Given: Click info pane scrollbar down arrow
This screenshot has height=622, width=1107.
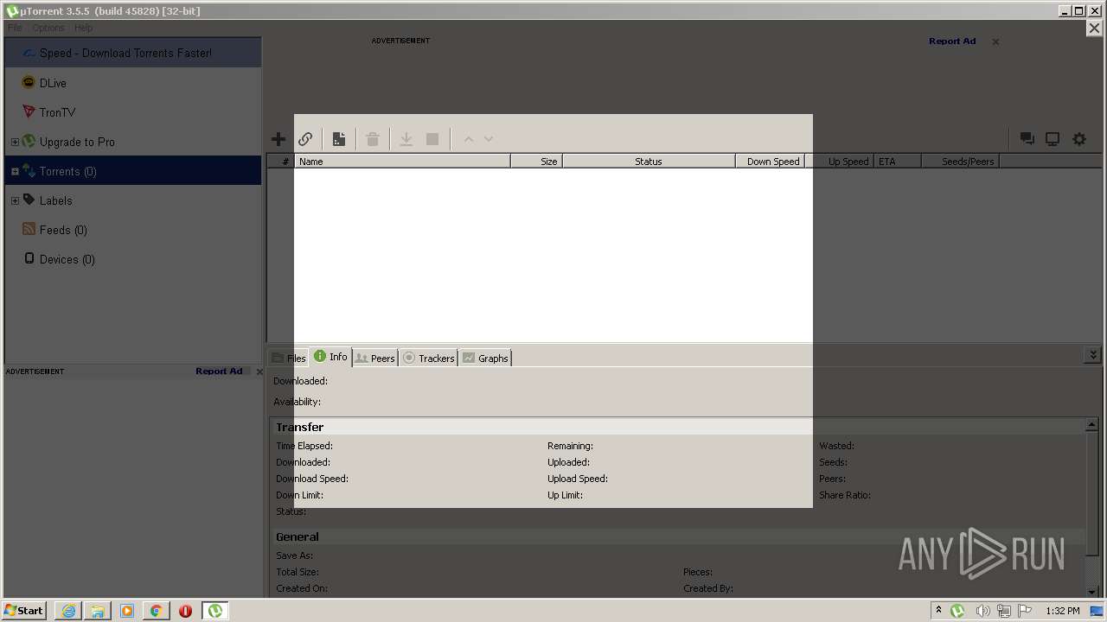Looking at the screenshot, I should click(1093, 591).
